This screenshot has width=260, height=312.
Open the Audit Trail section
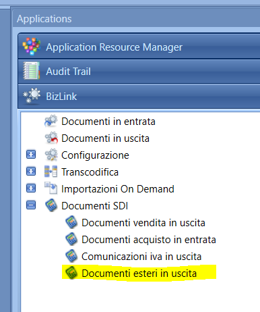pyautogui.click(x=139, y=72)
